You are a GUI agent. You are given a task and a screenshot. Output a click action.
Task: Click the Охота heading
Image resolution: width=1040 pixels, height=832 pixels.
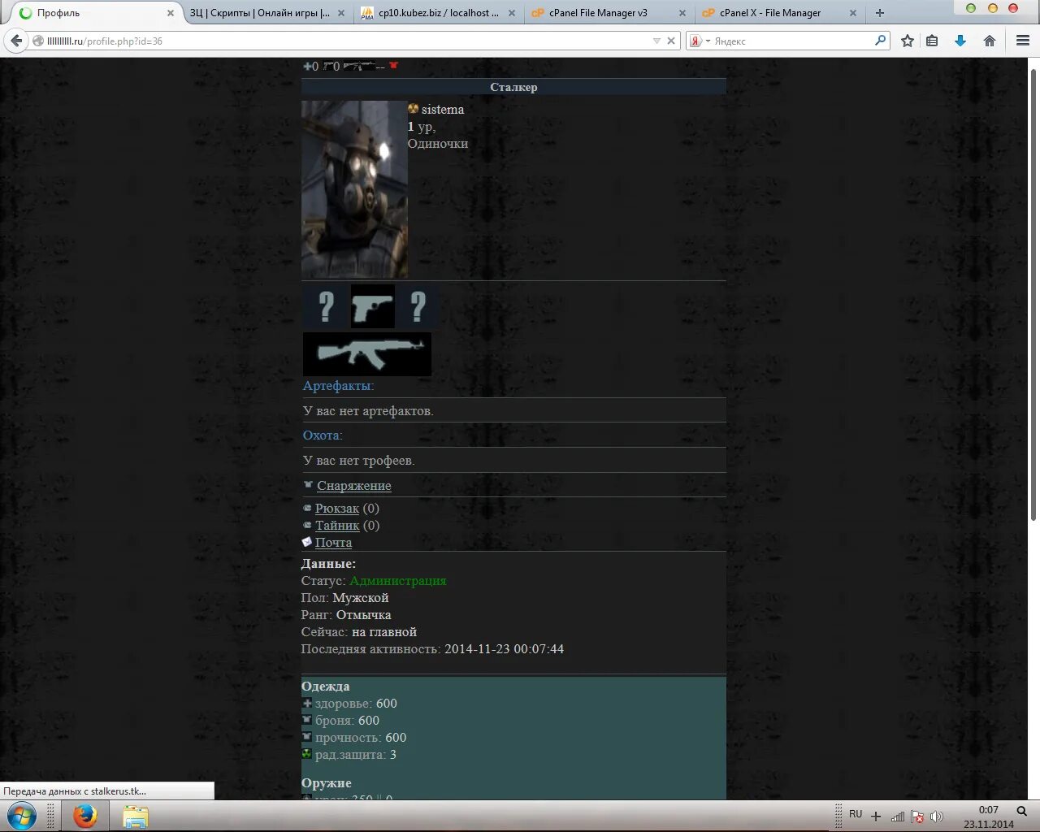(323, 435)
